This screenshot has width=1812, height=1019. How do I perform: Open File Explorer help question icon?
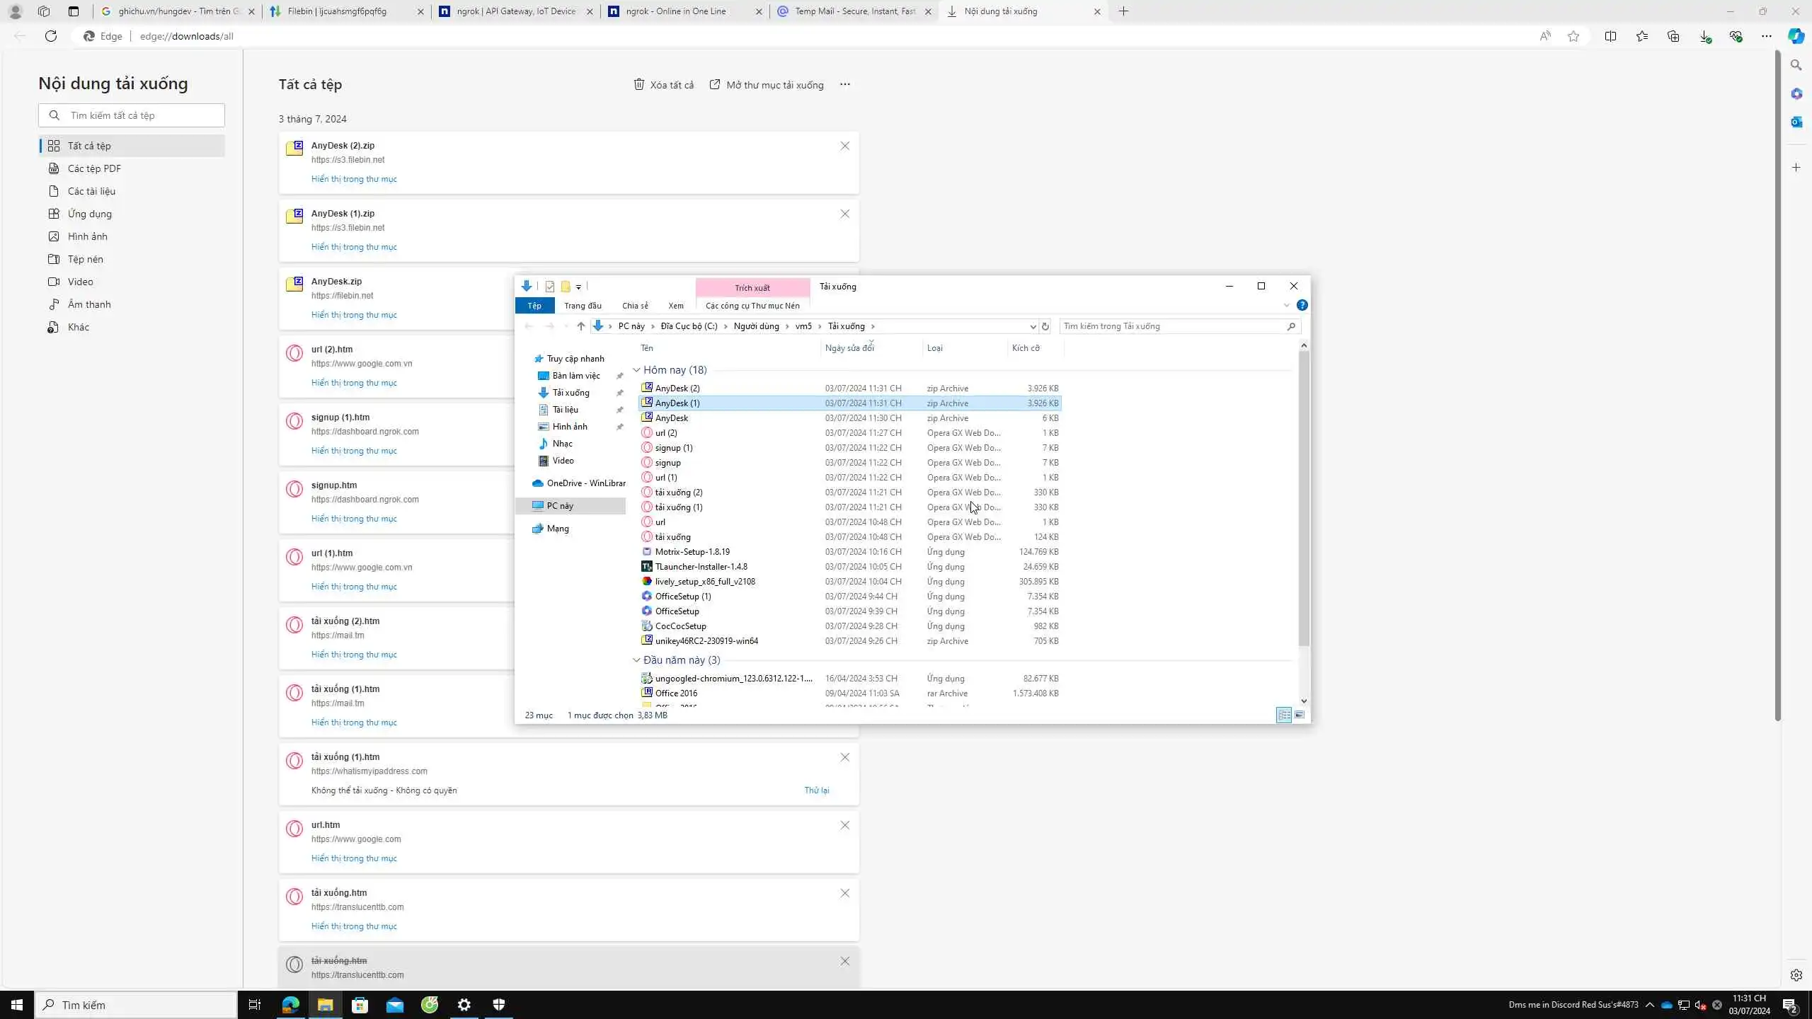(1302, 306)
